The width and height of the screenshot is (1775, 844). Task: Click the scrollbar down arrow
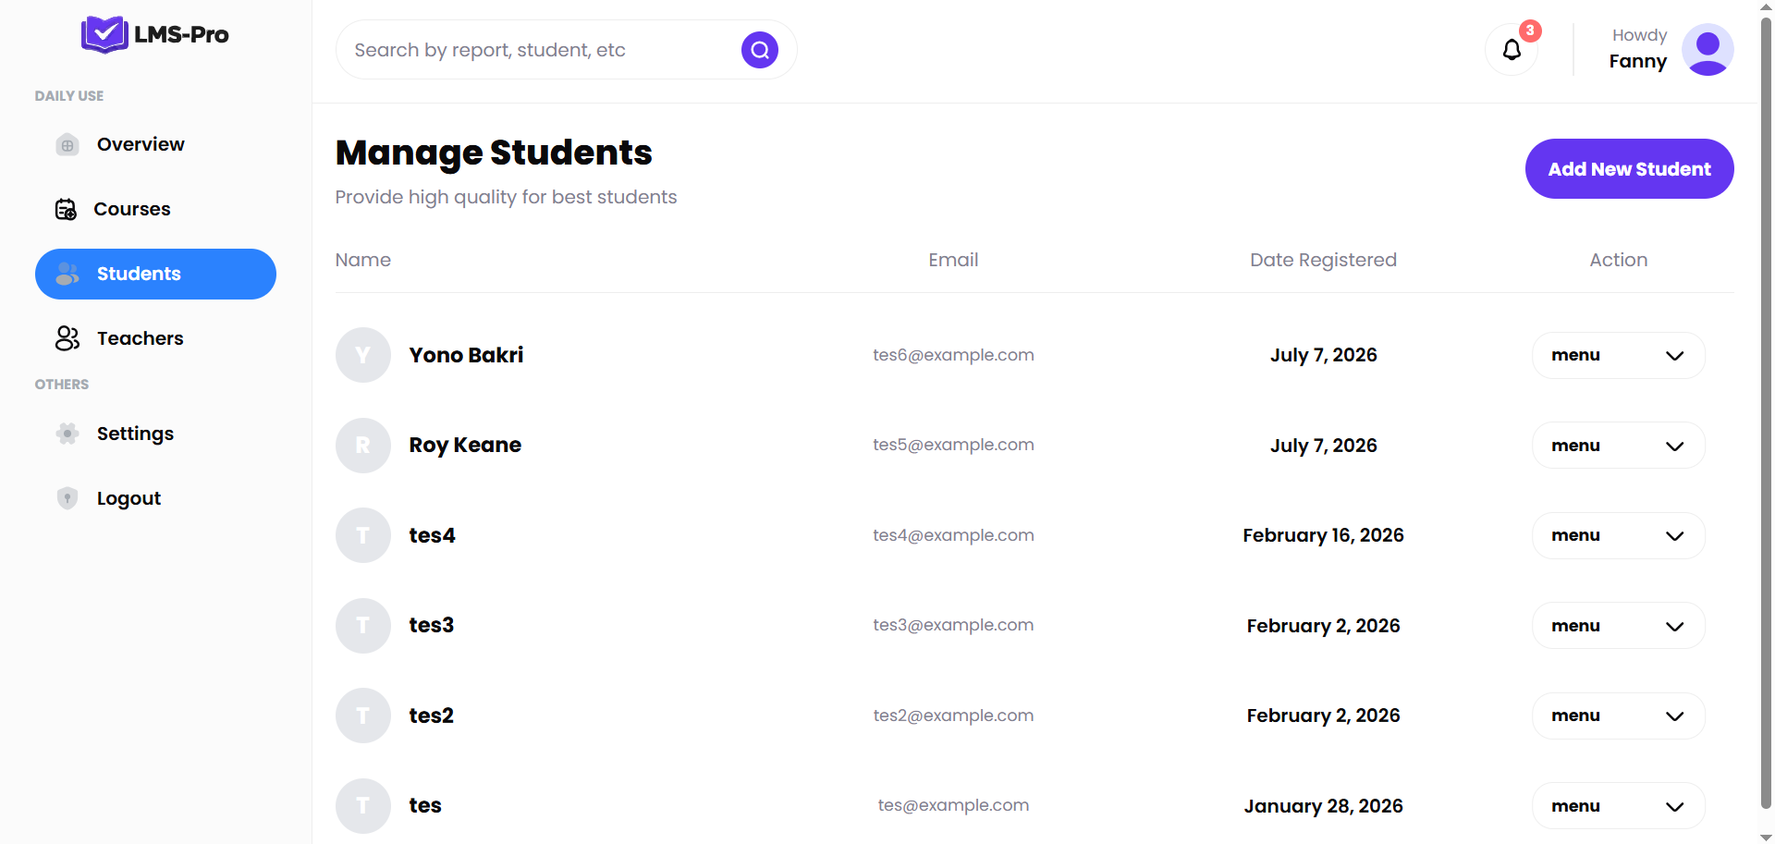(x=1766, y=837)
